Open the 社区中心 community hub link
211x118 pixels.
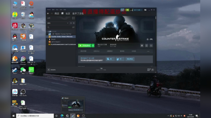pyautogui.click(x=96, y=51)
